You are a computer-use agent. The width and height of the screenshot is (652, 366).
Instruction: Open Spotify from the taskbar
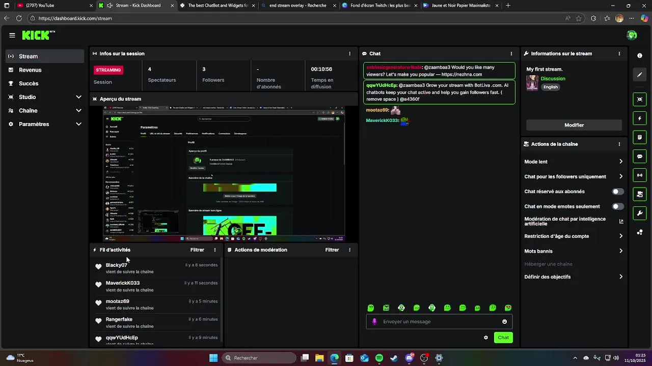click(379, 358)
